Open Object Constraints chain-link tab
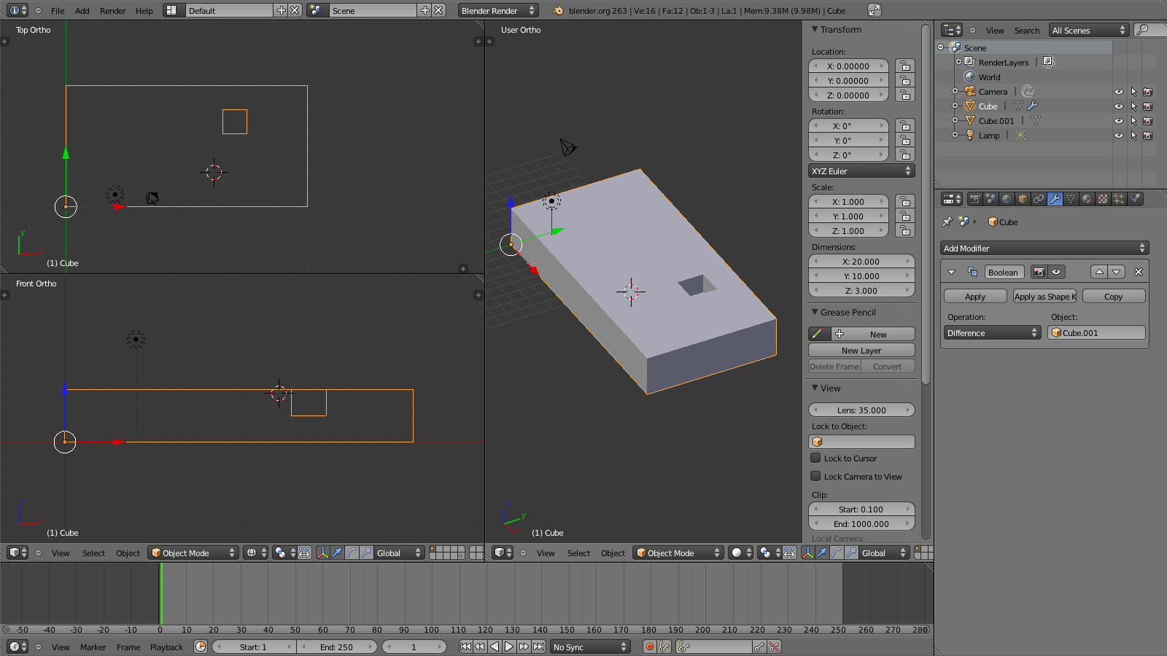This screenshot has height=656, width=1167. tap(1039, 199)
